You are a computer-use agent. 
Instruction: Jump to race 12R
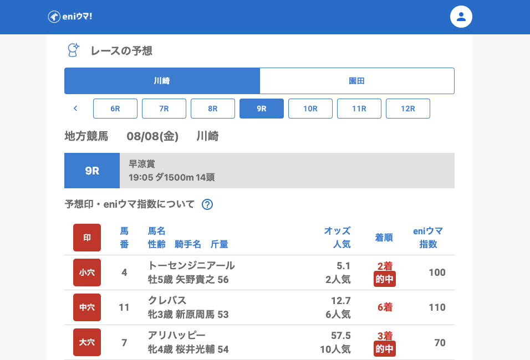click(x=408, y=109)
